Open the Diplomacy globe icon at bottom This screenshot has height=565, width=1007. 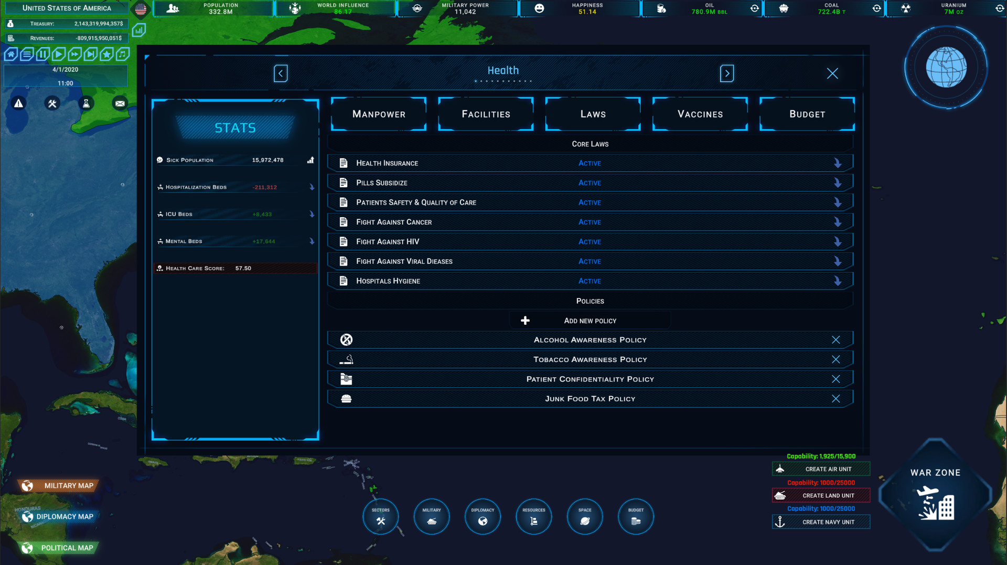click(483, 516)
